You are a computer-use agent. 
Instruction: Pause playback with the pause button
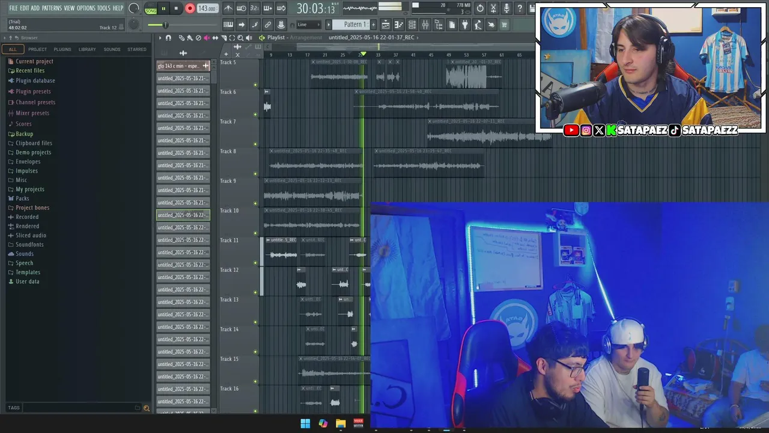coord(163,8)
